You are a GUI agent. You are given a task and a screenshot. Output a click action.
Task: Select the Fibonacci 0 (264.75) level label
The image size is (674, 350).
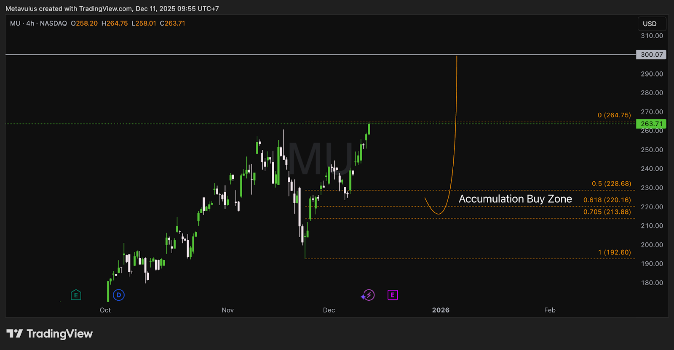click(614, 115)
